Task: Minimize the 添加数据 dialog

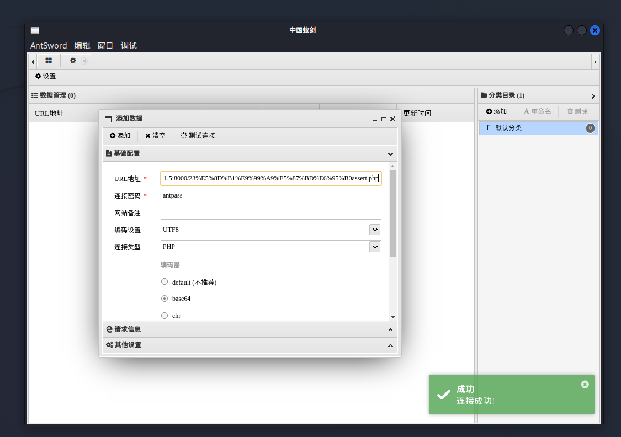Action: (x=375, y=119)
